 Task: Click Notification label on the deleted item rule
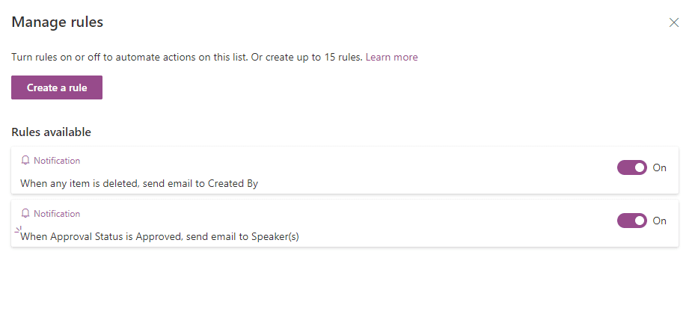(57, 161)
